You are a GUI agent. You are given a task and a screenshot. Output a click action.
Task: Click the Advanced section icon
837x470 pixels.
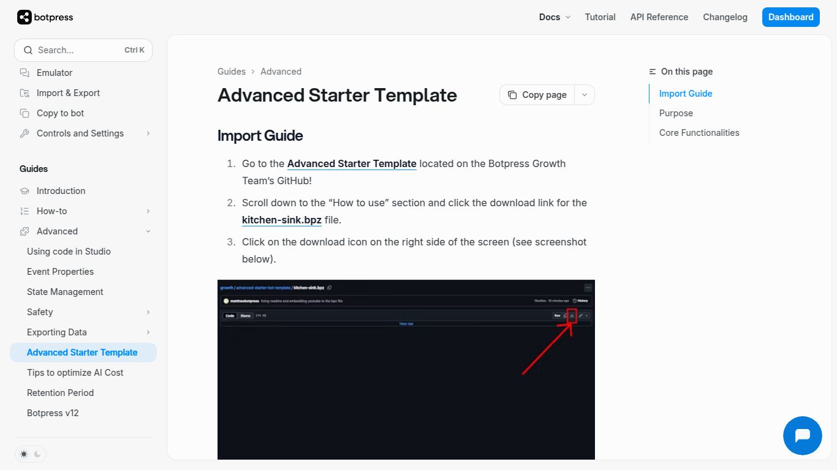23,231
